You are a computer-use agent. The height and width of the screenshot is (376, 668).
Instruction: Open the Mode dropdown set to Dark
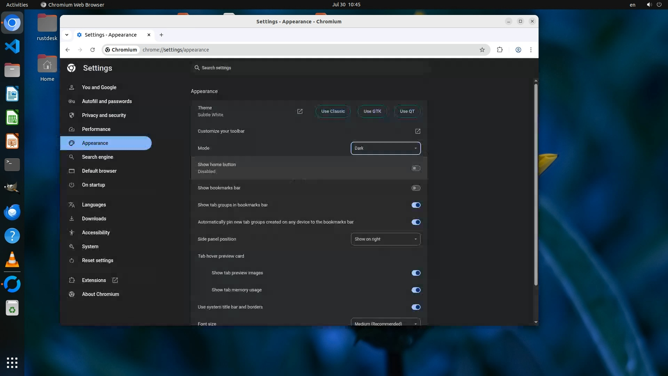(x=385, y=148)
